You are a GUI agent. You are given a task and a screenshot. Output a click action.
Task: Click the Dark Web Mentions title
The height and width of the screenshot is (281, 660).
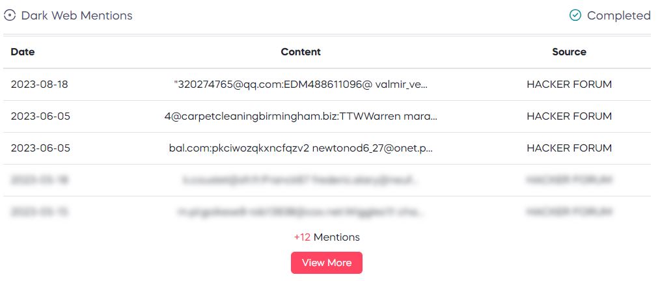[77, 16]
